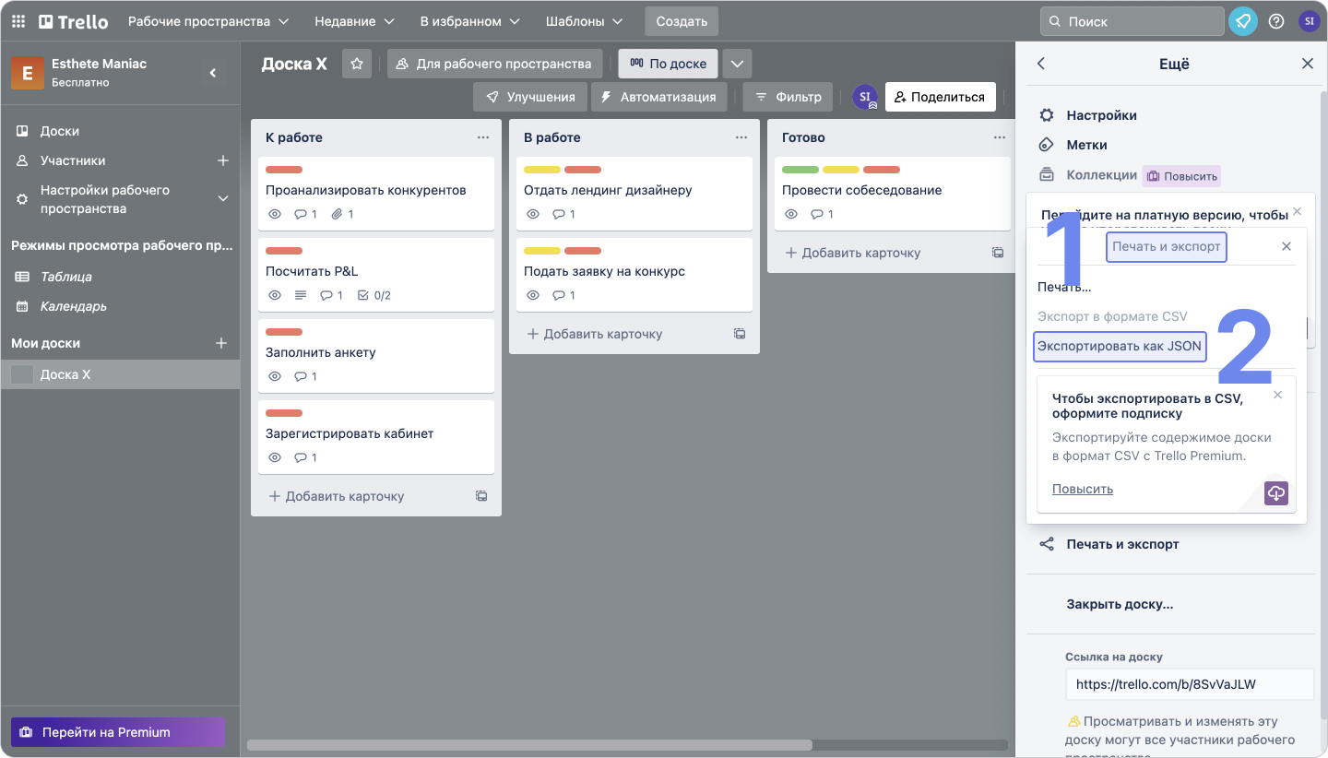Select Доска X in Мои доски
1328x758 pixels.
tap(120, 374)
